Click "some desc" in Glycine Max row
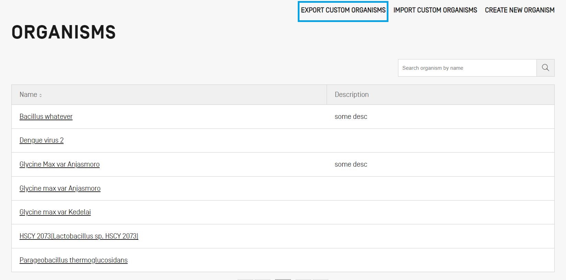Image resolution: width=566 pixels, height=280 pixels. [351, 164]
